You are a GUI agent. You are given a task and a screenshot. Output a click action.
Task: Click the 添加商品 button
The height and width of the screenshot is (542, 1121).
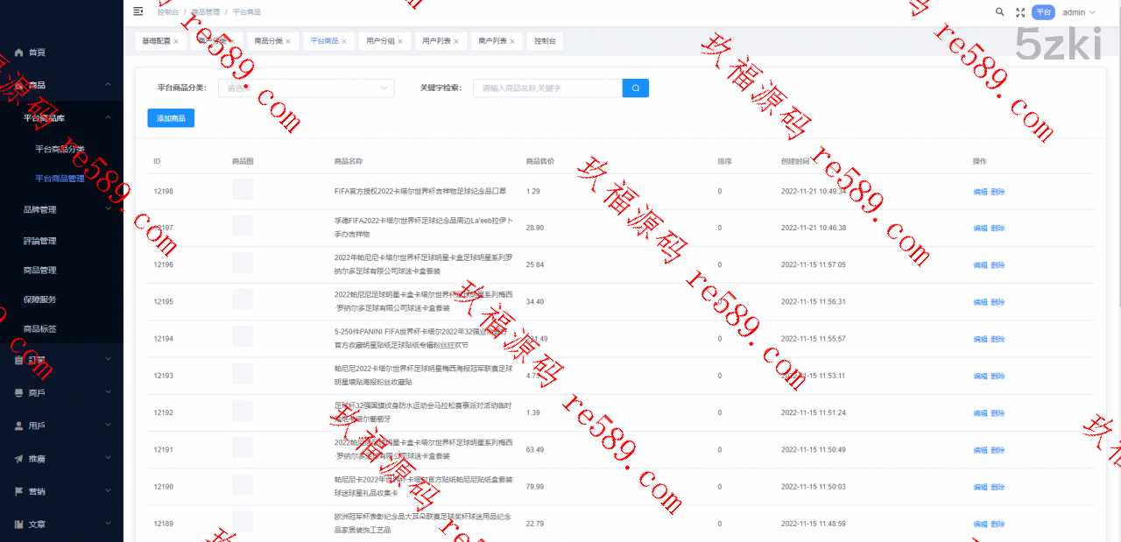(x=171, y=118)
